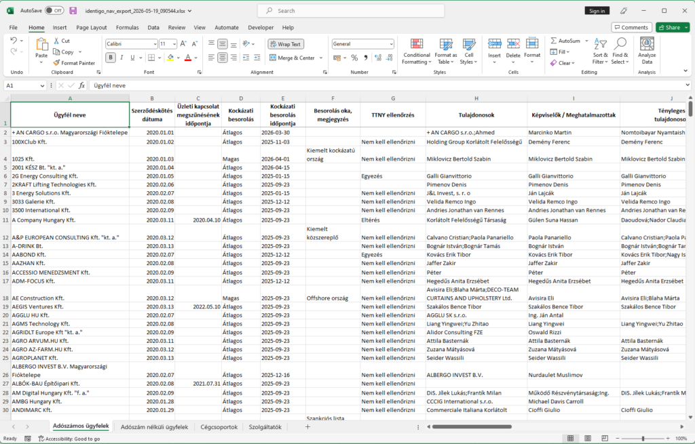Viewport: 695px width, 444px height.
Task: Toggle the AutoSave switch
Action: coord(54,11)
